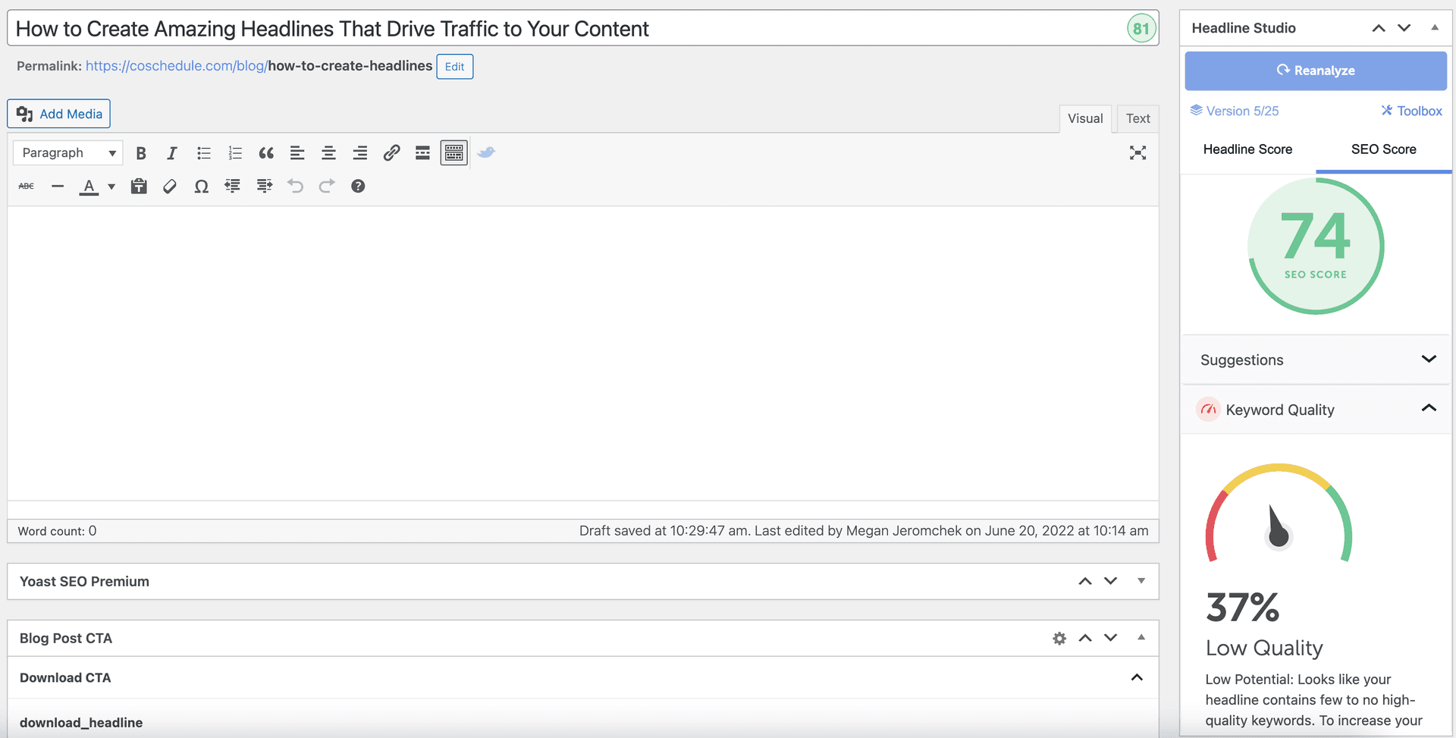The image size is (1456, 738).
Task: Select the Click to Tweet bird icon
Action: coord(486,152)
